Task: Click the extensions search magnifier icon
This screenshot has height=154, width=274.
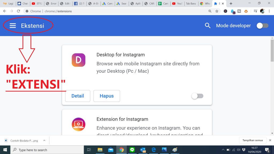Action: tap(208, 26)
